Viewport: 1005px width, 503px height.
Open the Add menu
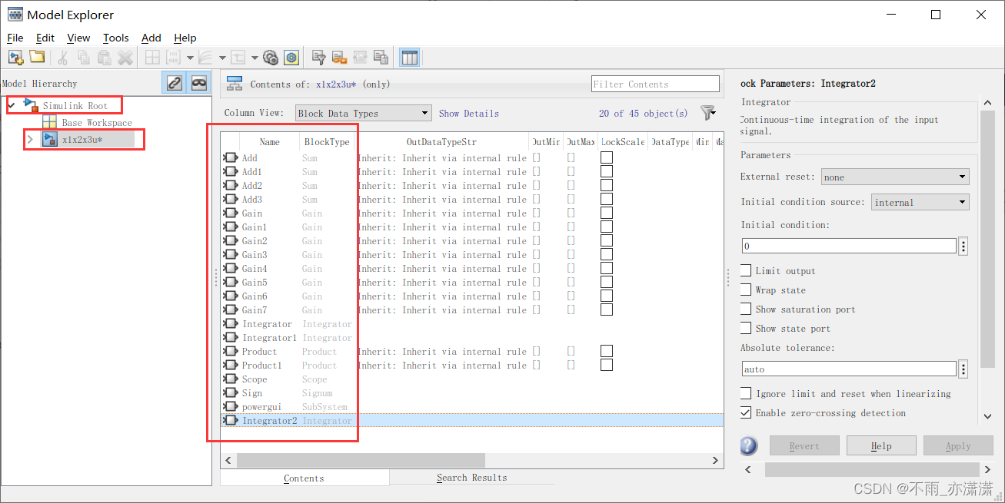tap(151, 38)
